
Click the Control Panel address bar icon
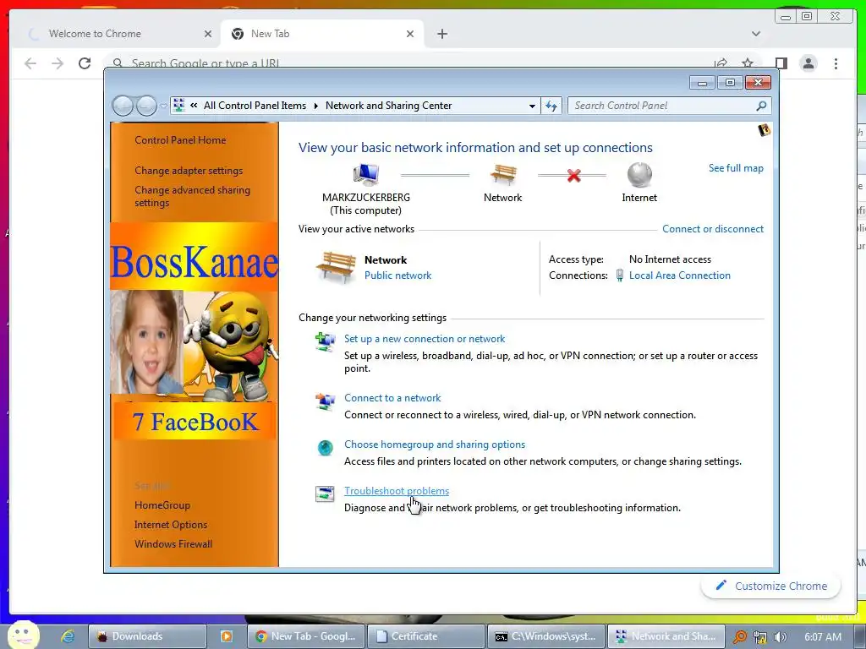click(178, 106)
